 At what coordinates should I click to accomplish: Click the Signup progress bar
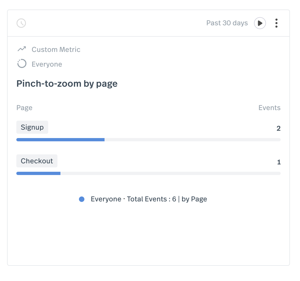click(x=148, y=140)
